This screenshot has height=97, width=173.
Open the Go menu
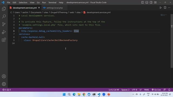tap(38, 2)
